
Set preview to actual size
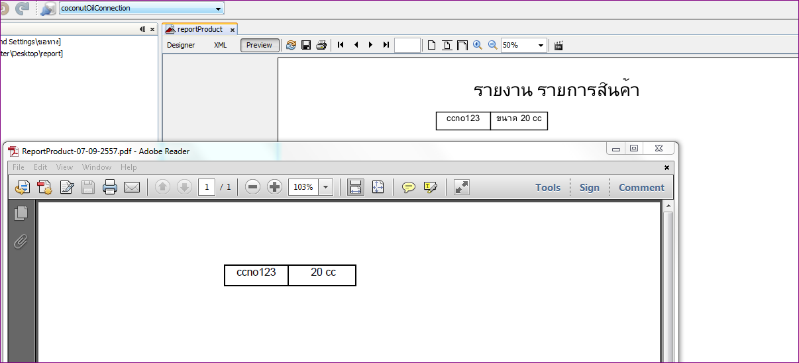[x=431, y=45]
